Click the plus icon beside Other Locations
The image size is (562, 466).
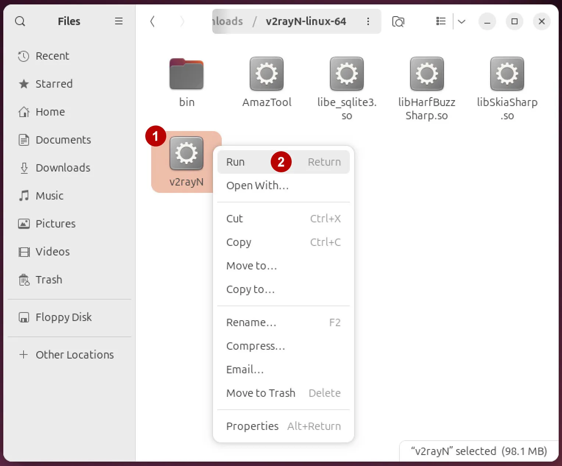(x=24, y=354)
